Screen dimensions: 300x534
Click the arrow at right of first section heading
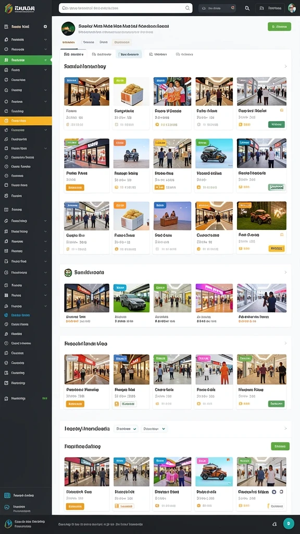coord(285,66)
